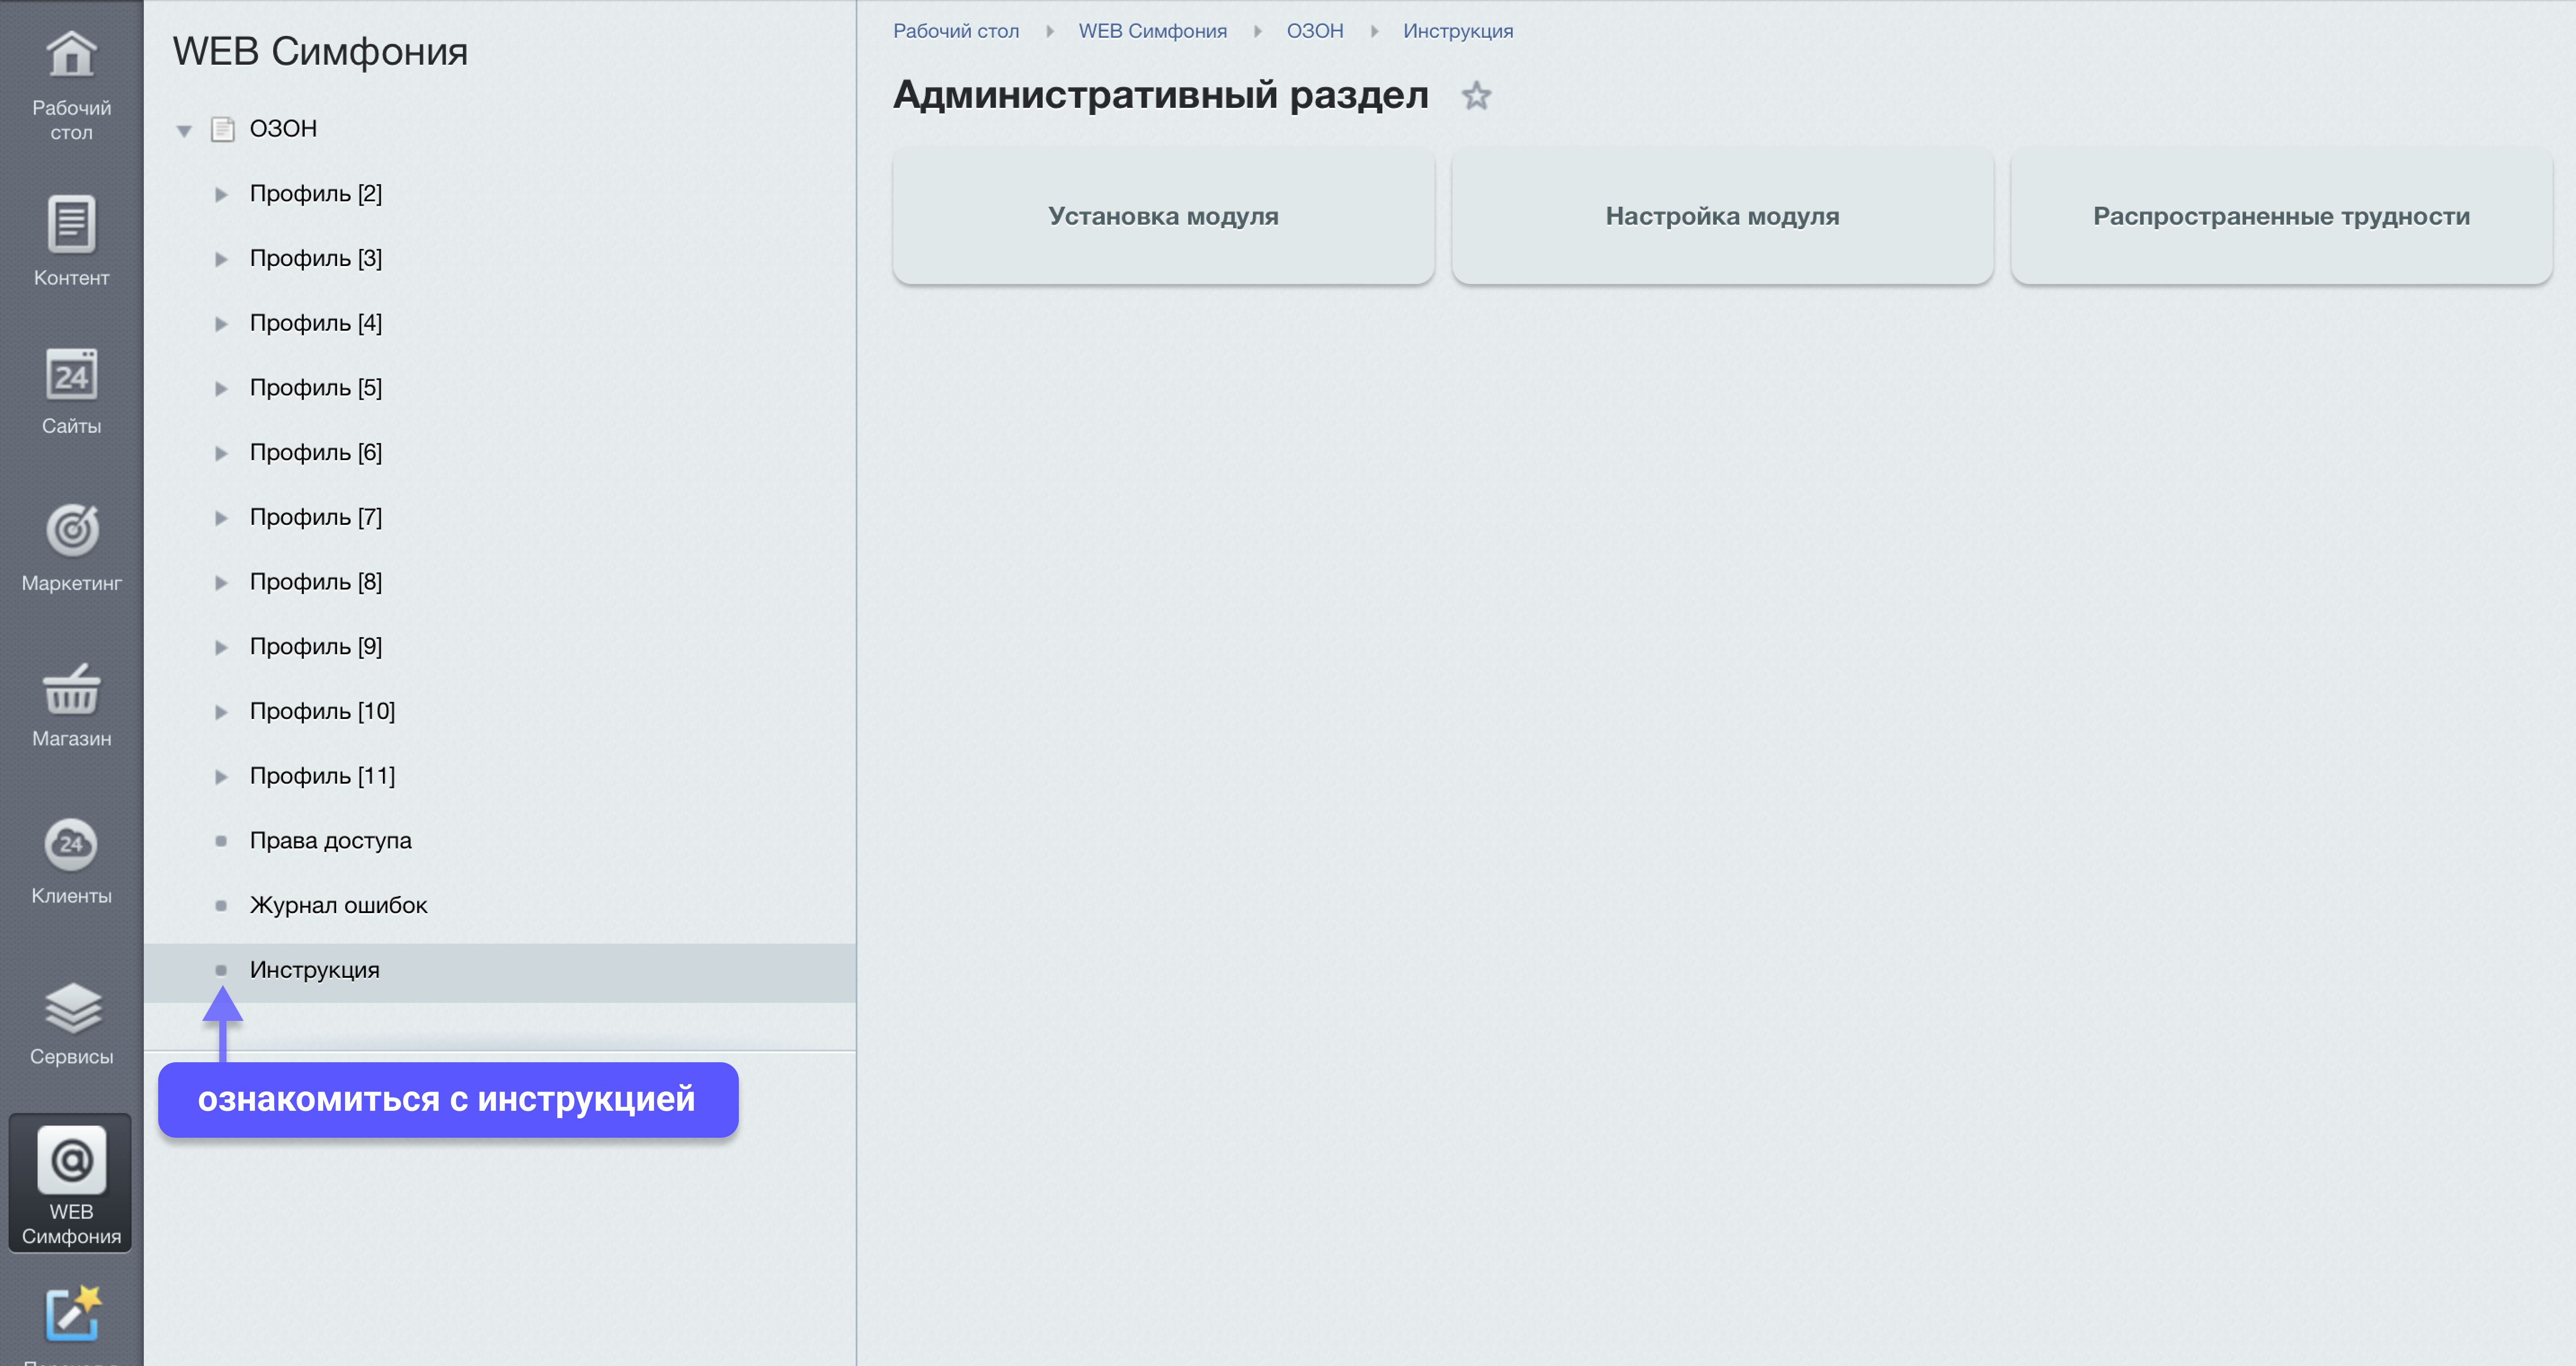
Task: Collapse the ОЗОН tree node
Action: pyautogui.click(x=184, y=130)
